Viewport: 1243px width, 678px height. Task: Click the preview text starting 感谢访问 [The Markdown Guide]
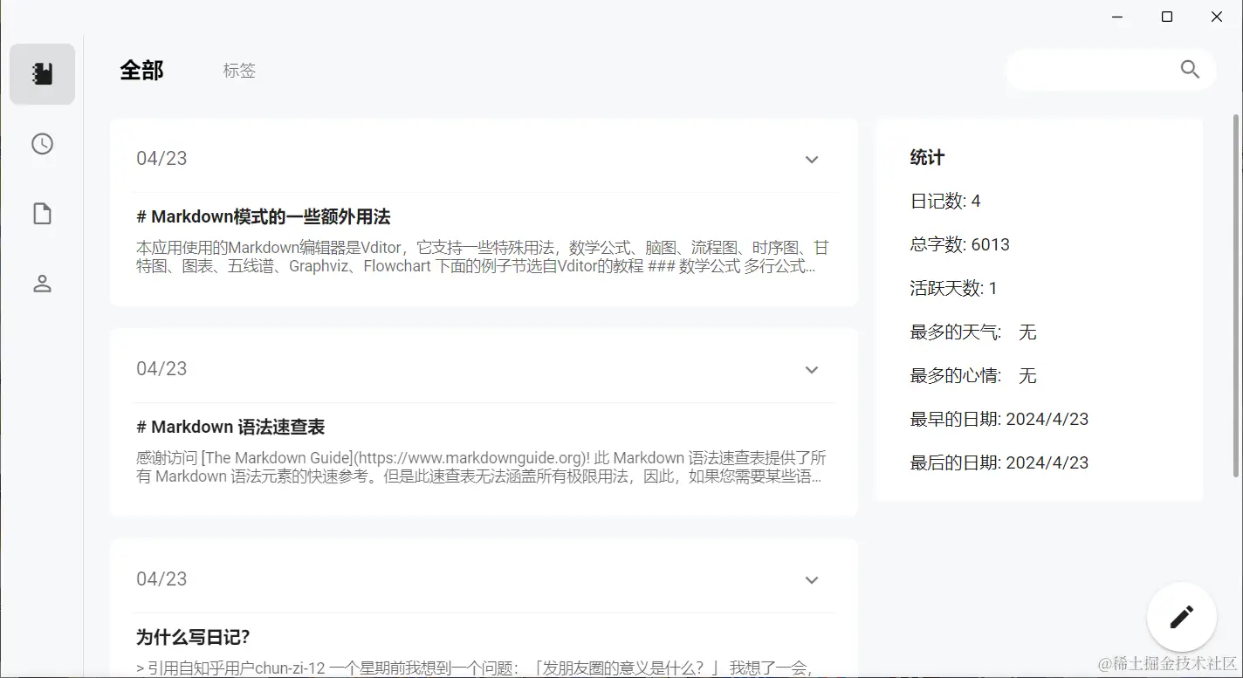(481, 467)
